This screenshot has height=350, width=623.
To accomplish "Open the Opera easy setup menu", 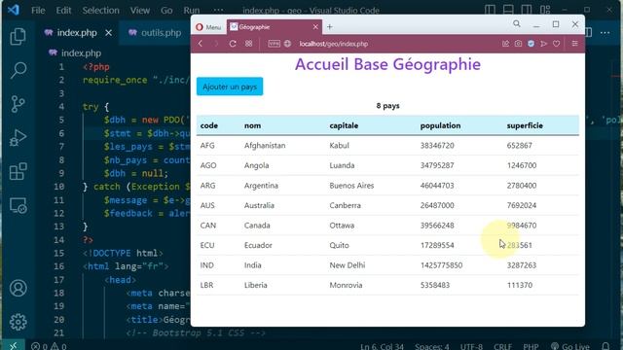I will point(575,43).
